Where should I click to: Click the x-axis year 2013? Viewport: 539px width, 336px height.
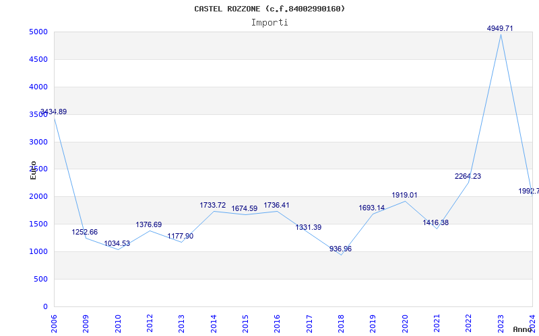(181, 324)
